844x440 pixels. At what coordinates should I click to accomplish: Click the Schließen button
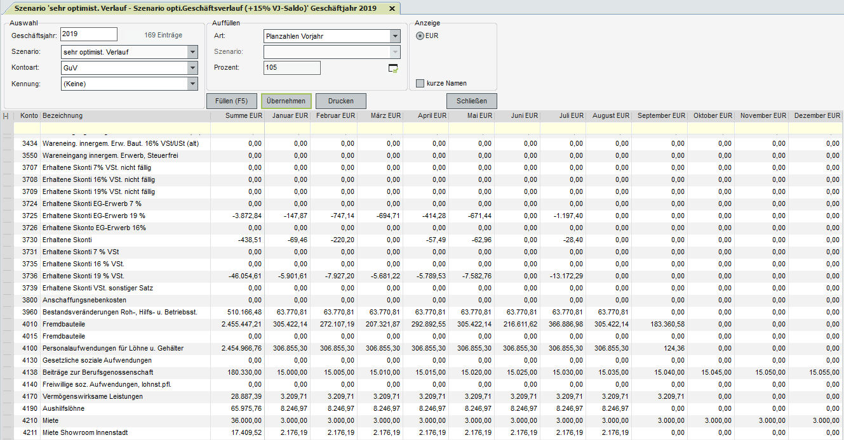coord(472,101)
